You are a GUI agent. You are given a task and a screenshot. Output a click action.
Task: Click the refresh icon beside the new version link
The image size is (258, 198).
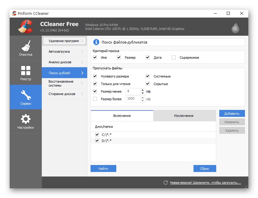[166, 183]
